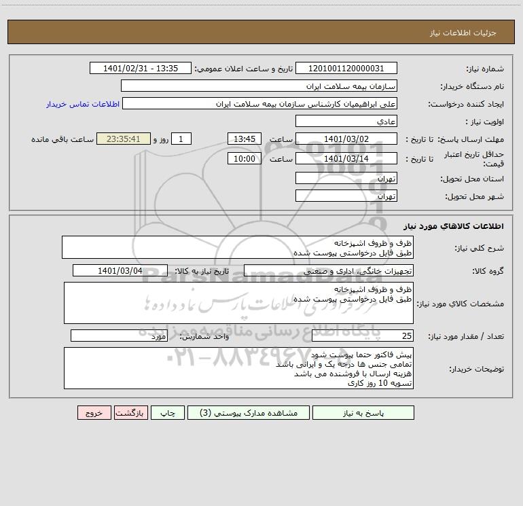Click goods group field تجهیزات خانگی، اداری و صنعتی

click(329, 271)
